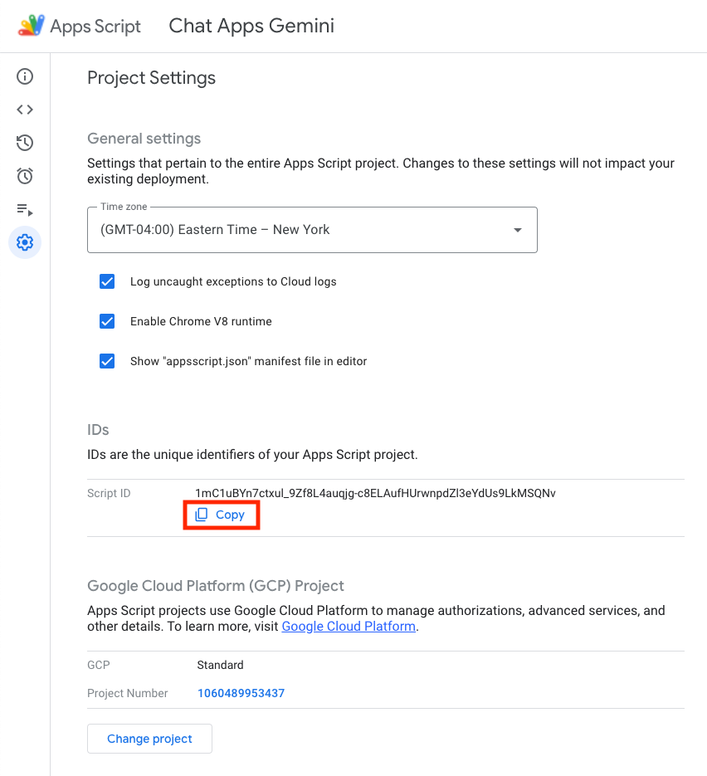
Task: Click the copy icon beside Script ID
Action: pyautogui.click(x=202, y=515)
